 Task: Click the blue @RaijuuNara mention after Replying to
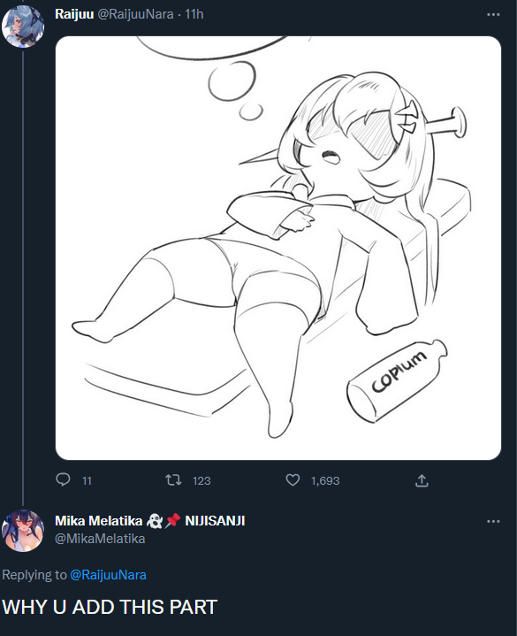[108, 575]
